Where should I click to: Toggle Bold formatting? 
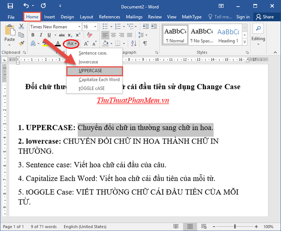click(33, 35)
